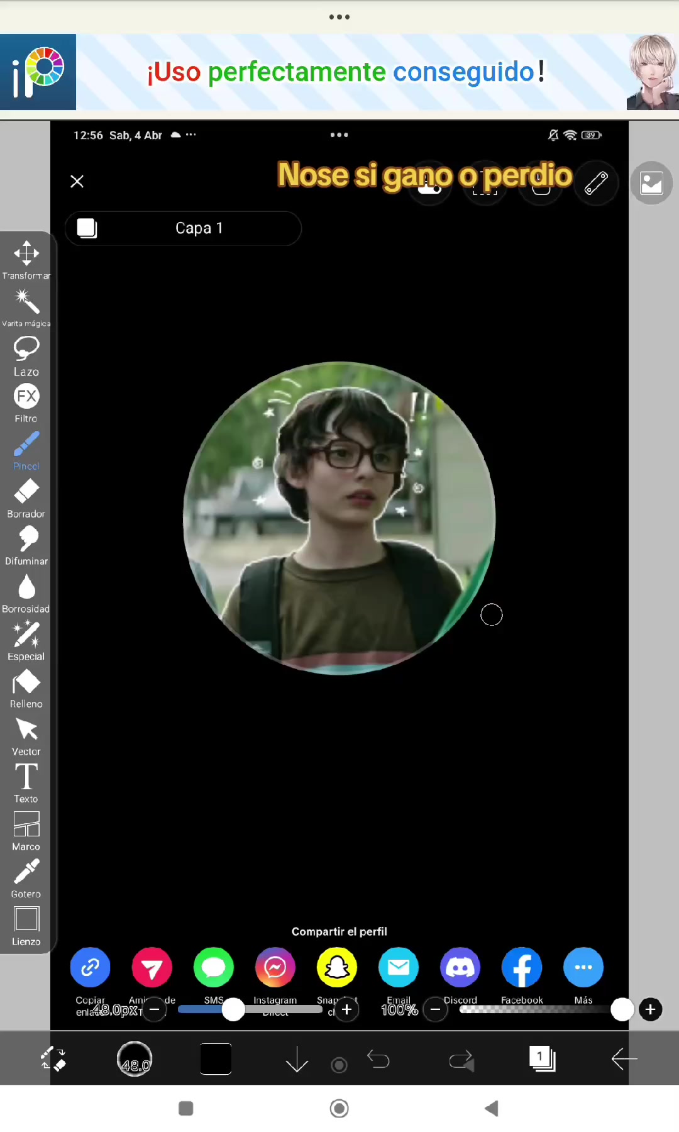Open the 48.0 brush settings
This screenshot has height=1132, width=679.
(x=135, y=1059)
